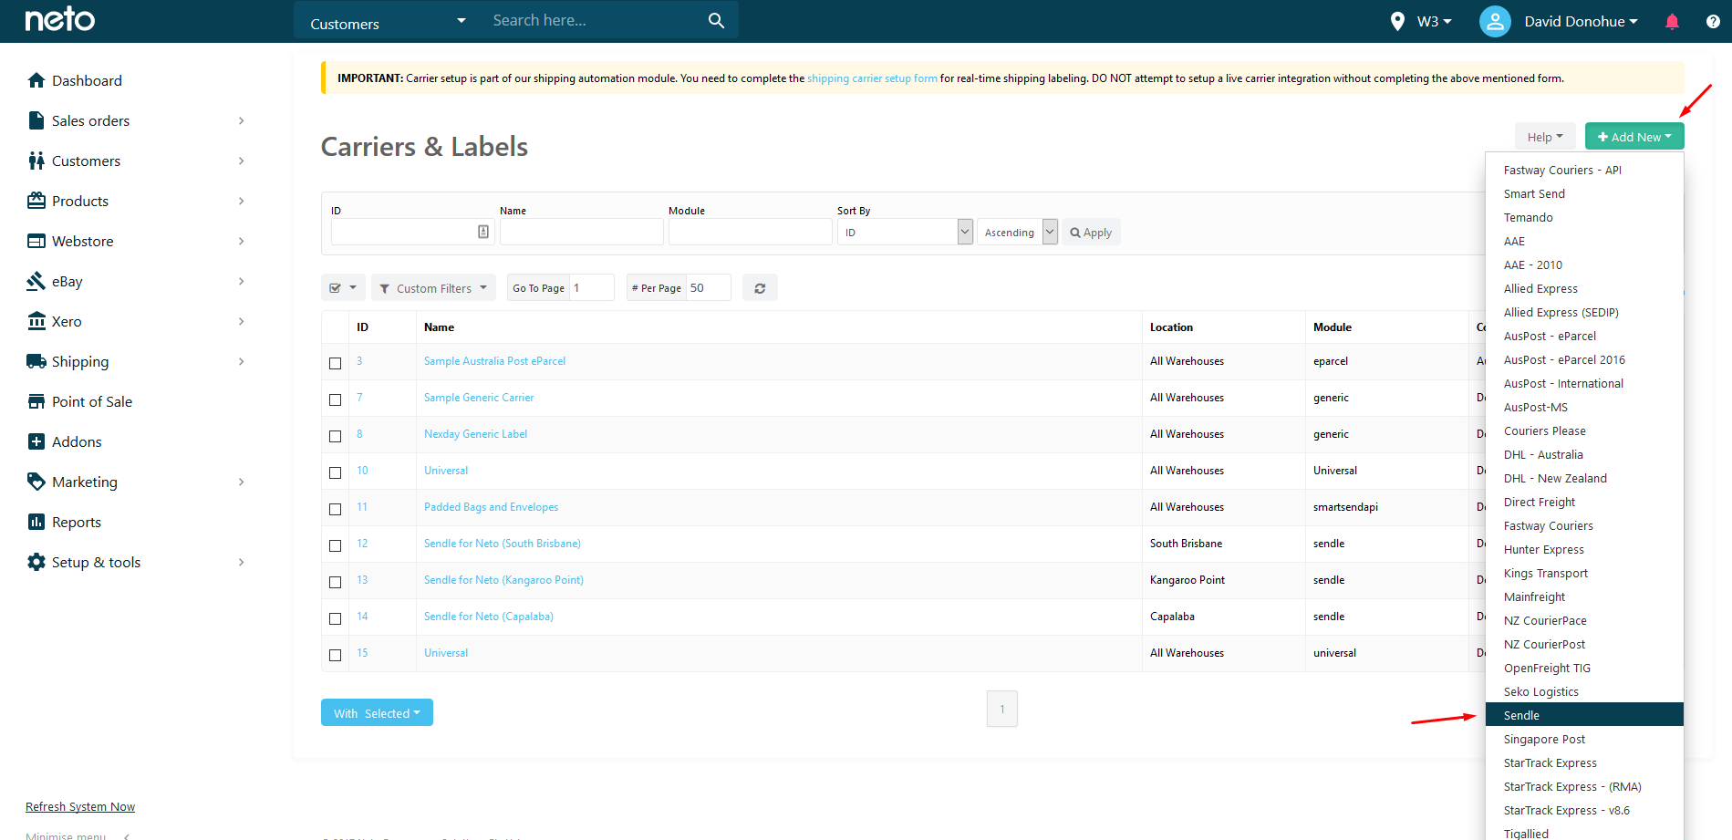Click the Products briefcase icon
Screen dimensions: 1732x840
[36, 201]
